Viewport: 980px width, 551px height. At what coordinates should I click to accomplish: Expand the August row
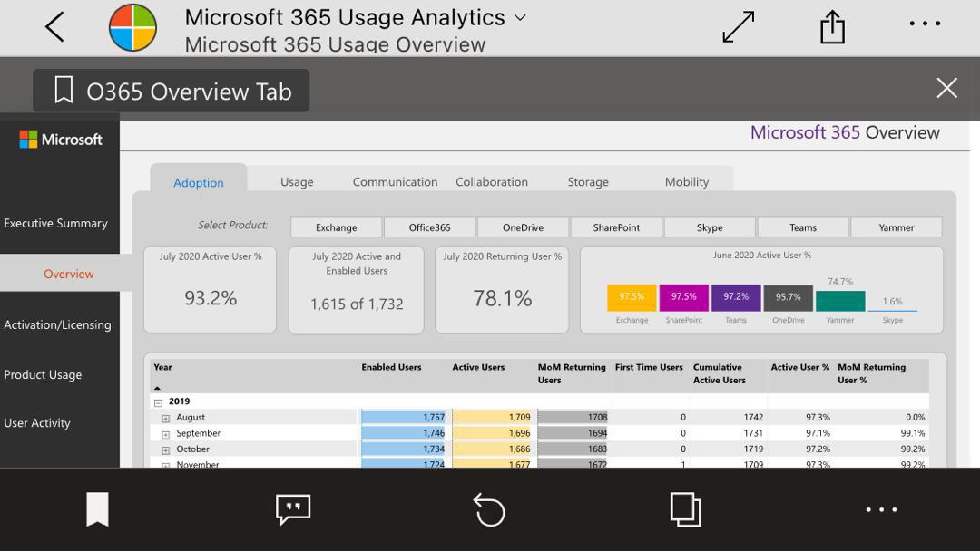(166, 419)
